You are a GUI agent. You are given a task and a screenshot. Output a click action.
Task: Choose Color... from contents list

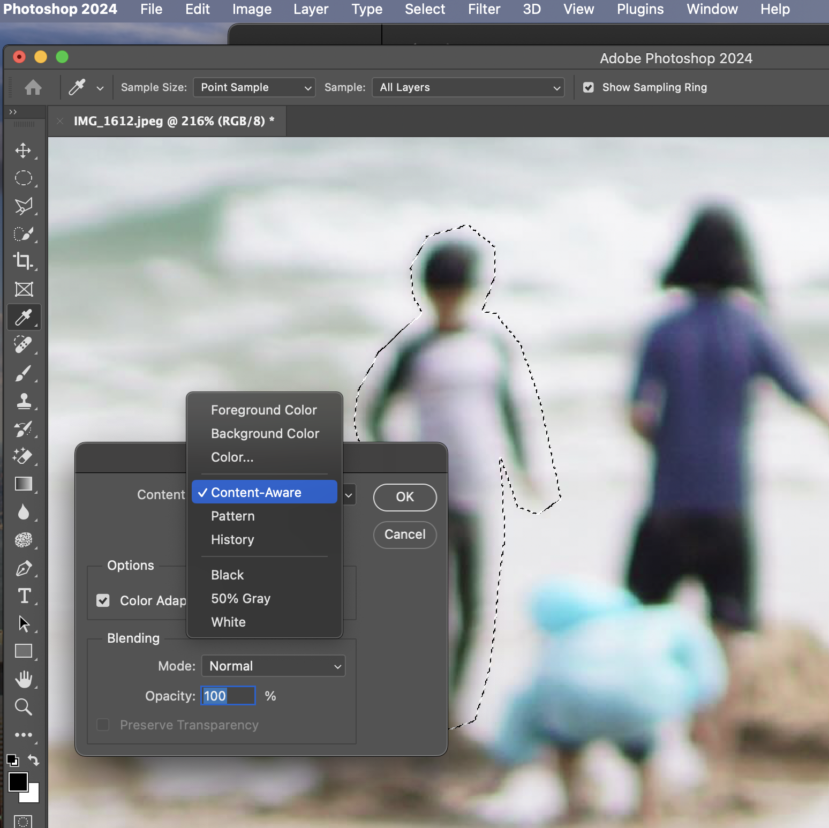point(264,457)
